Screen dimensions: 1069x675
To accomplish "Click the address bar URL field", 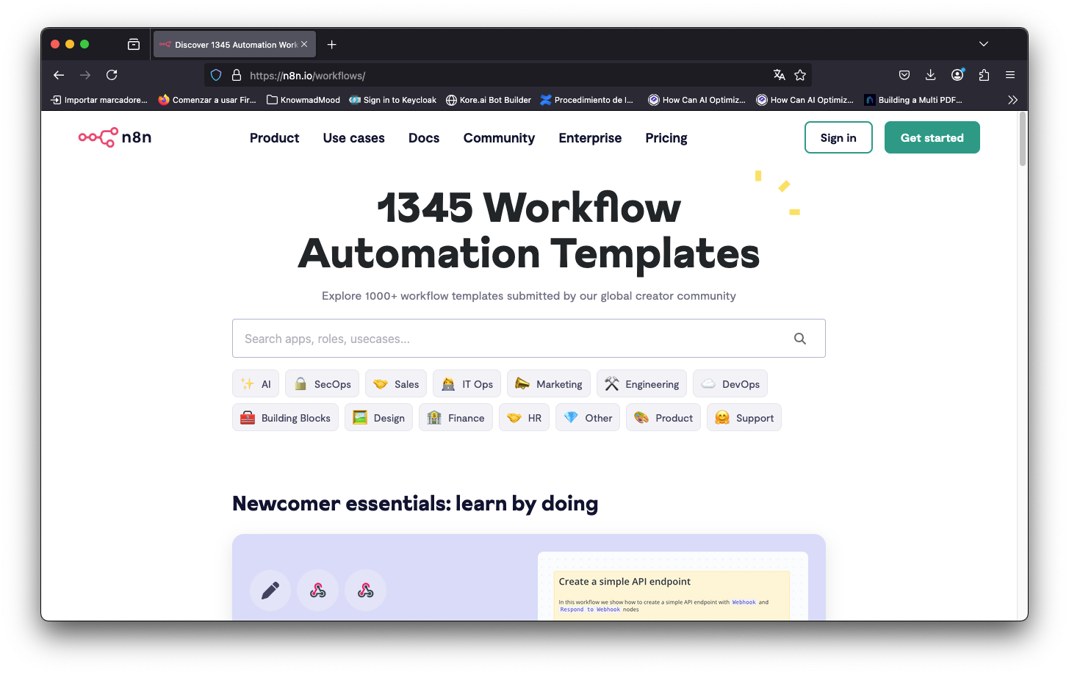I will click(x=507, y=75).
